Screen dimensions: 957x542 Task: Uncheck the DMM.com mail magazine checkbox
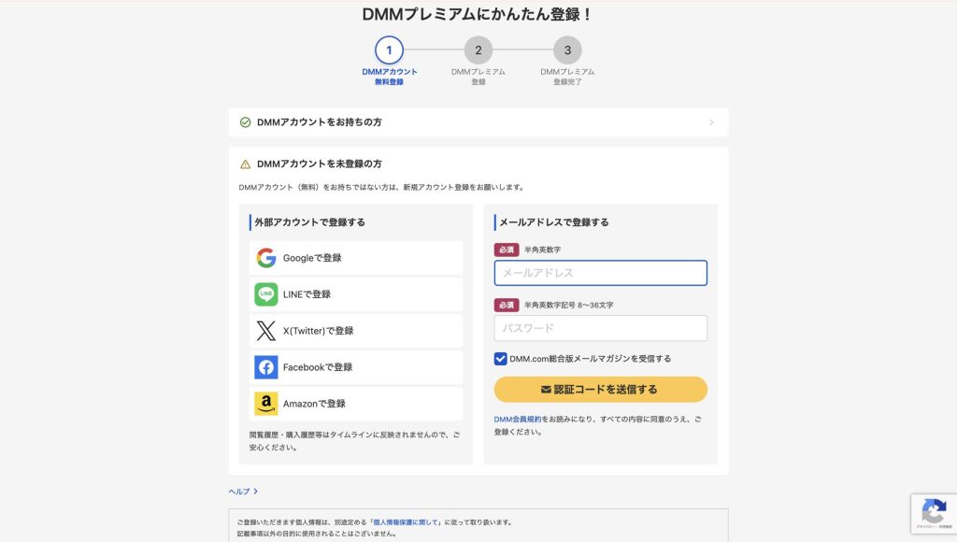click(501, 359)
